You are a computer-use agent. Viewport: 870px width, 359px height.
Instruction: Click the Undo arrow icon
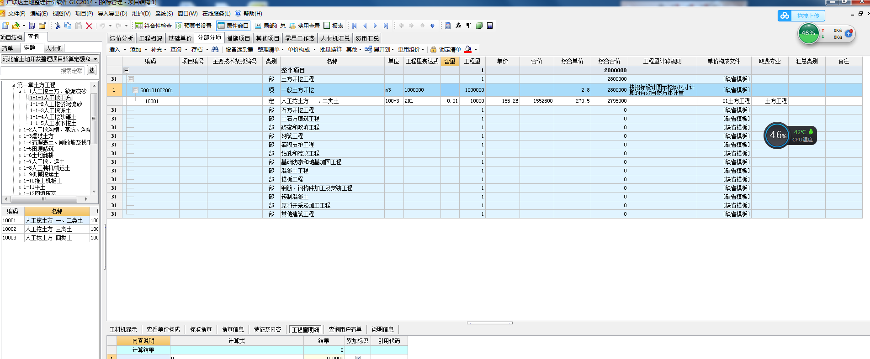click(102, 26)
